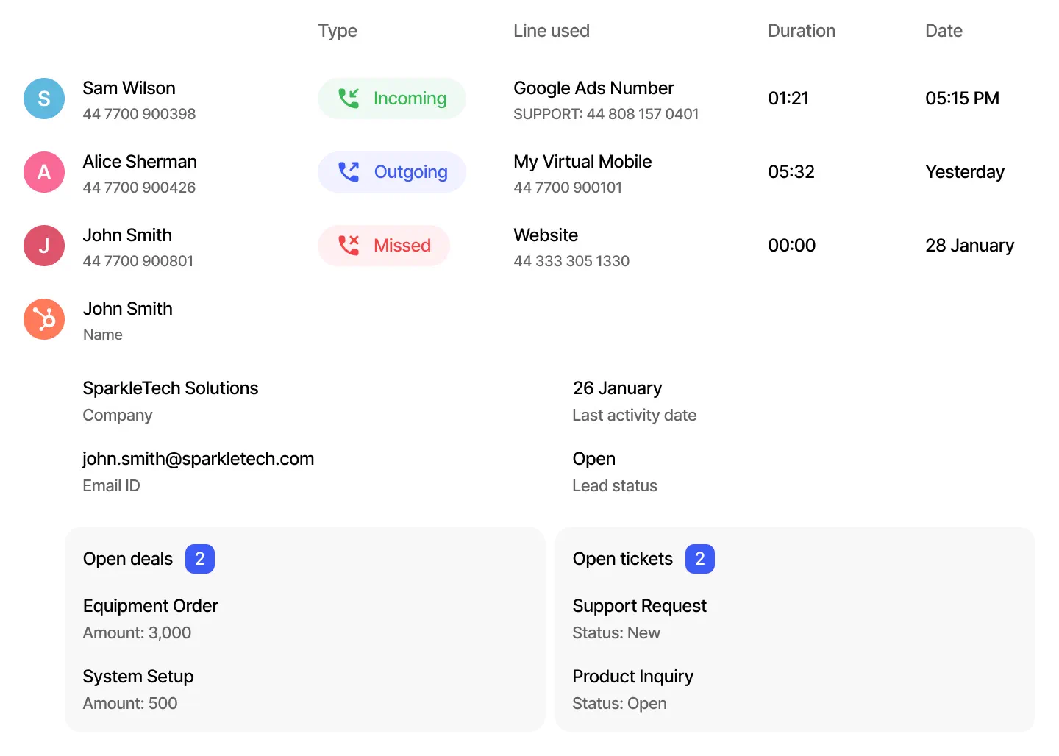The width and height of the screenshot is (1059, 756).
Task: Click the blue outgoing call phone icon
Action: (x=349, y=171)
